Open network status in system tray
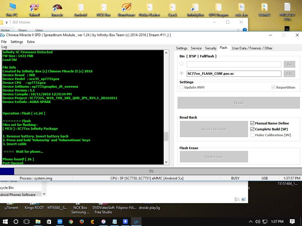302x226 pixels. pyautogui.click(x=265, y=222)
